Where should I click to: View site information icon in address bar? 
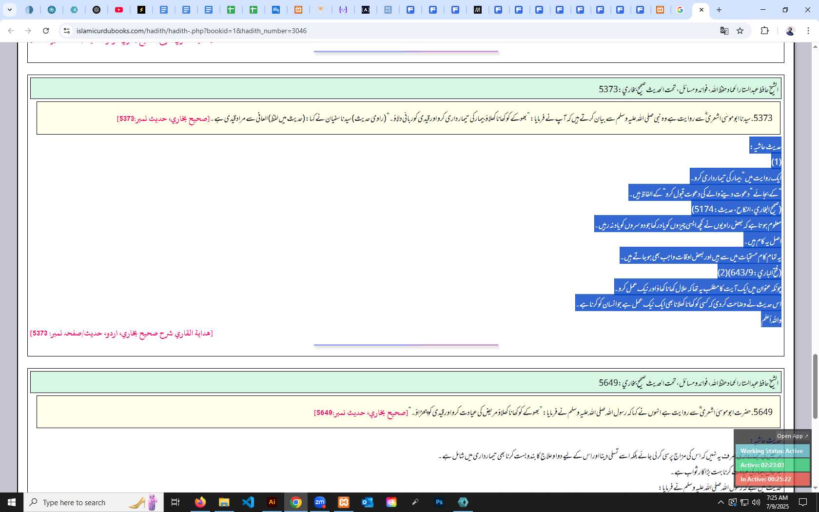[67, 31]
